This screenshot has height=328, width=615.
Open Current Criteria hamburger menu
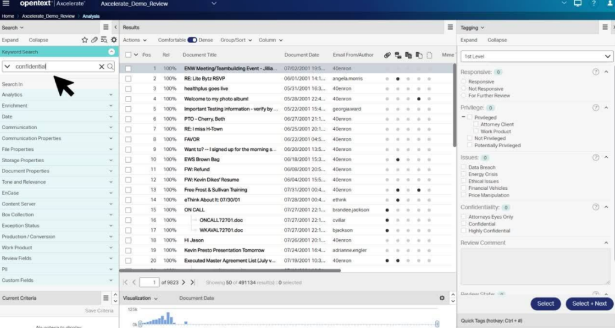click(x=106, y=298)
